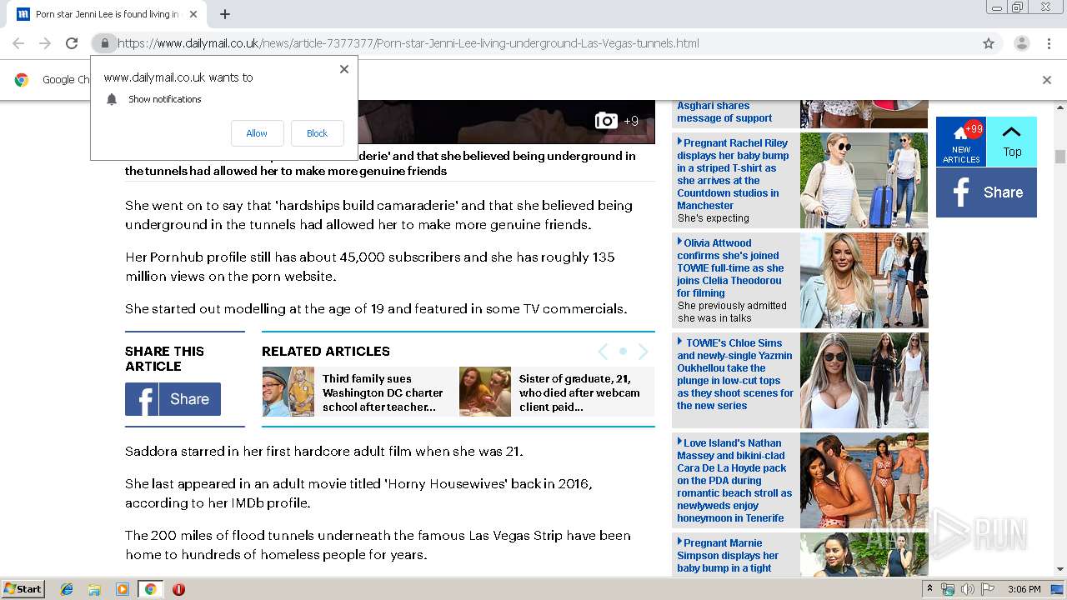Image resolution: width=1067 pixels, height=600 pixels.
Task: Open the Chrome three-dot menu
Action: tap(1049, 43)
